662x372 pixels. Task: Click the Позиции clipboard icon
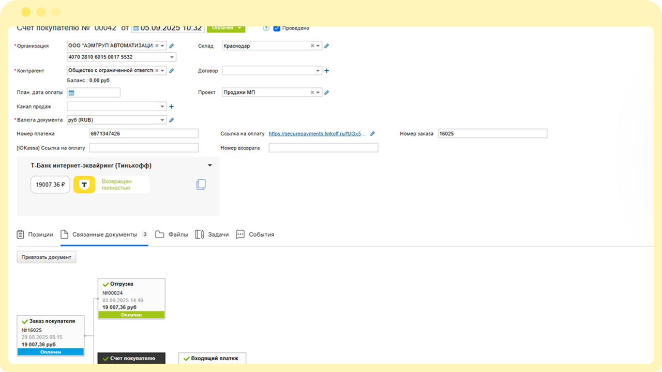21,234
